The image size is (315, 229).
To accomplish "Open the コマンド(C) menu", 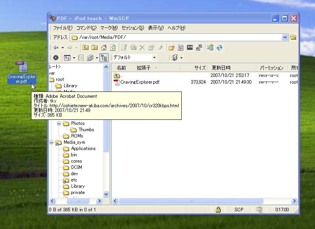I will pos(87,28).
